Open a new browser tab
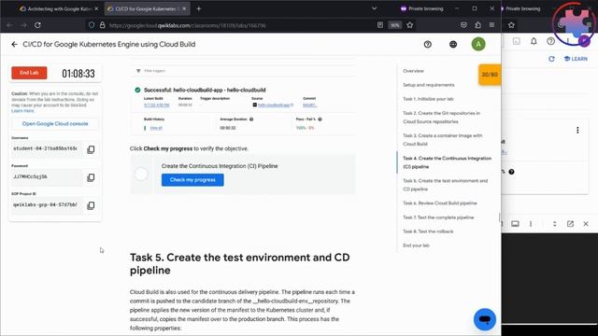 199,8
